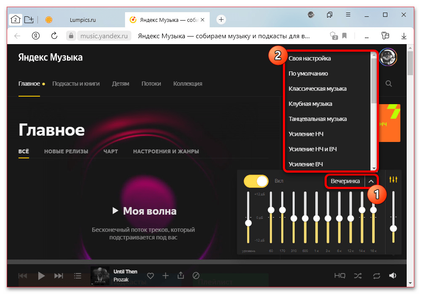421x294 pixels.
Task: Open a new browser tab
Action: click(221, 20)
